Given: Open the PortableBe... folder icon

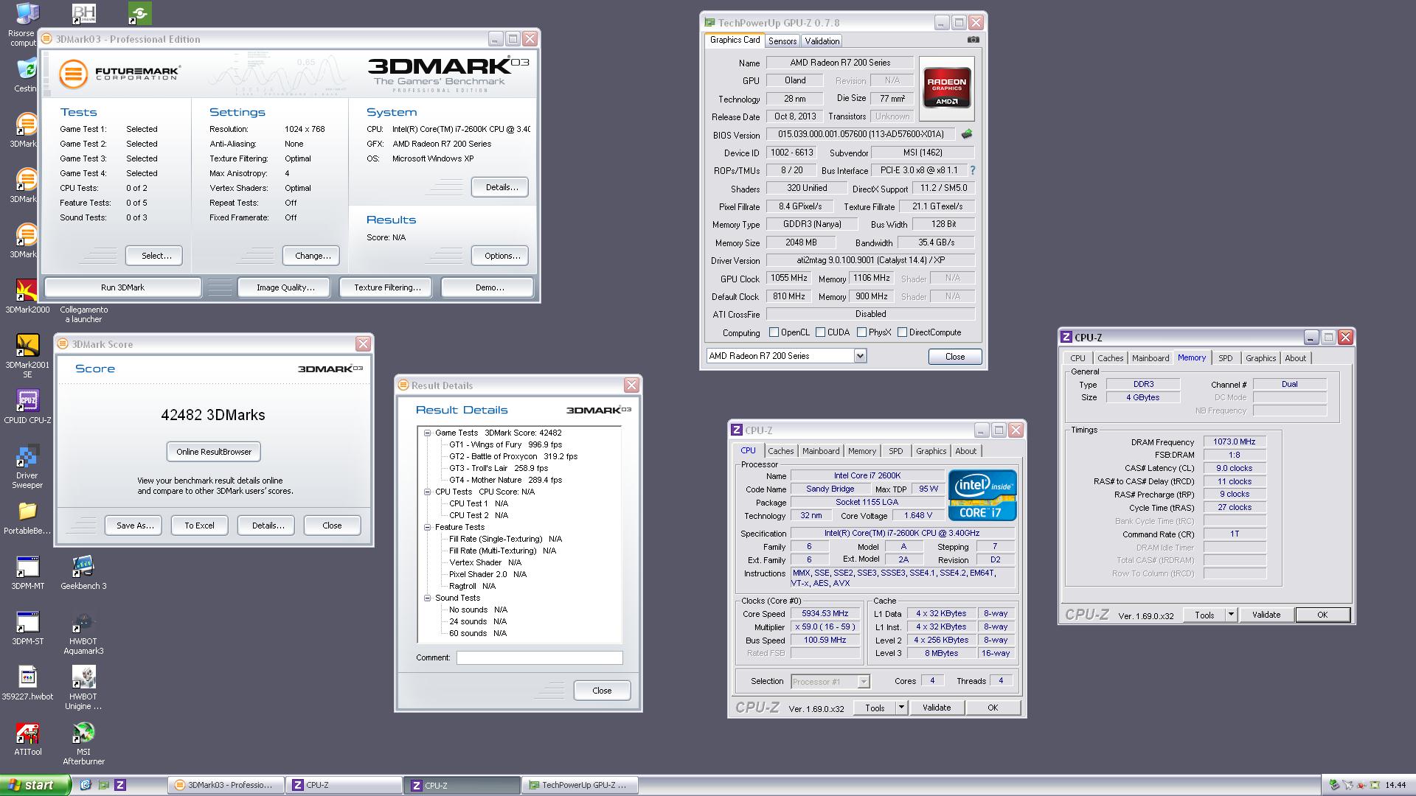Looking at the screenshot, I should (x=27, y=518).
